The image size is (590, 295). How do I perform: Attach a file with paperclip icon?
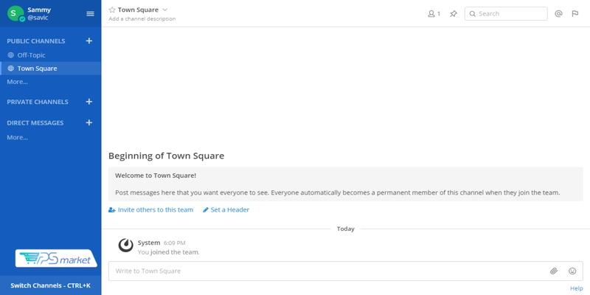pos(554,271)
